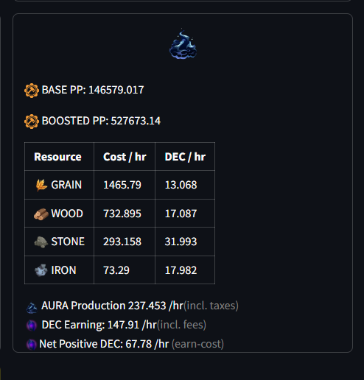Screen dimensions: 364x380
Task: Click the gear icon beside BASE PP
Action: [x=32, y=91]
